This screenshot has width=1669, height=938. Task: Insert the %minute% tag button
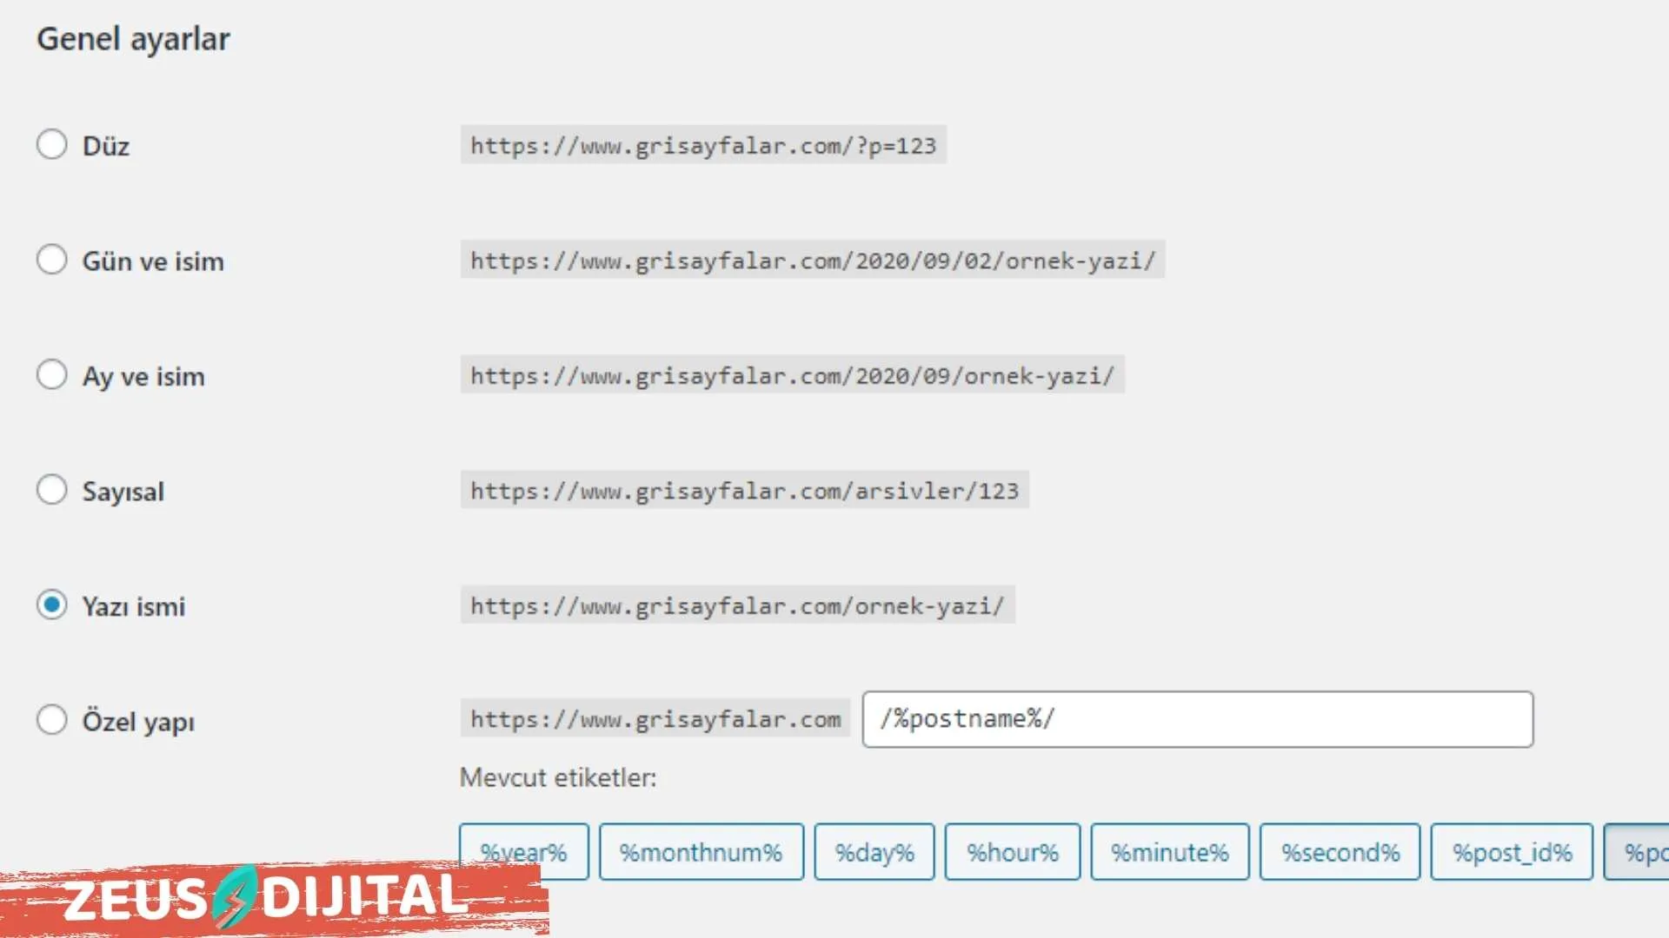click(x=1170, y=852)
